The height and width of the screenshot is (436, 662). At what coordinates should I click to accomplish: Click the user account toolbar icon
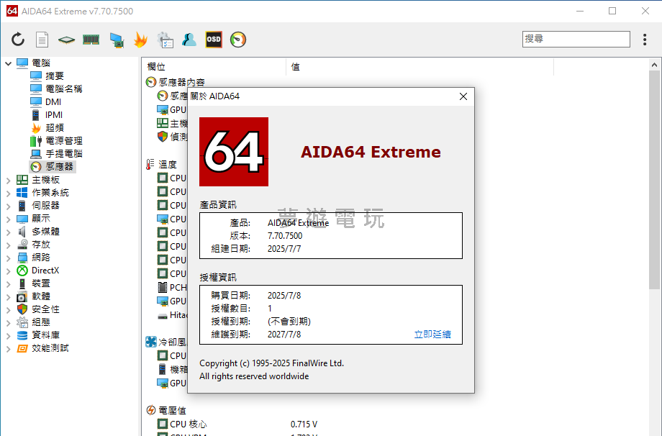(189, 40)
